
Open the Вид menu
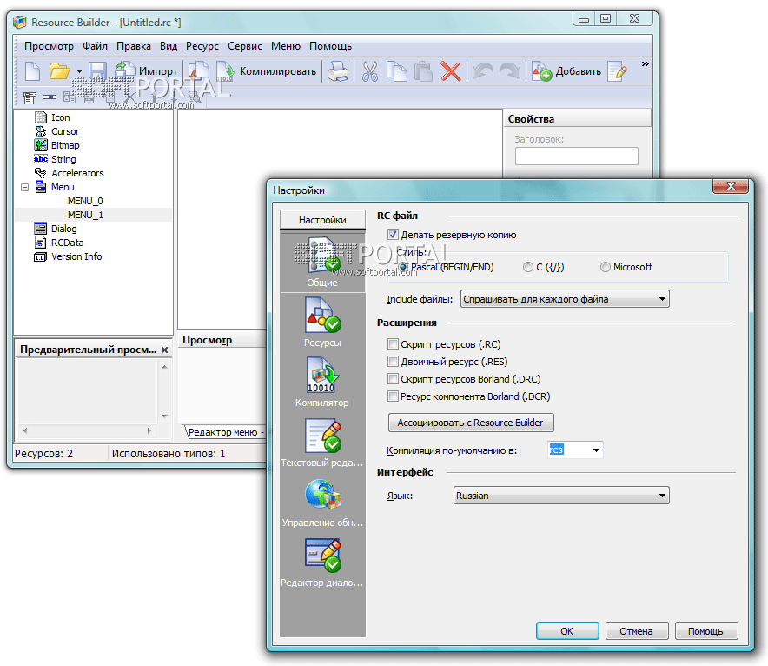(x=169, y=46)
